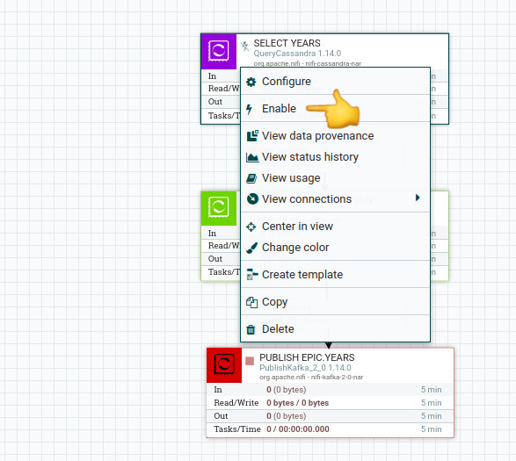Click the Change color paintbrush icon
The height and width of the screenshot is (461, 516).
click(x=251, y=248)
